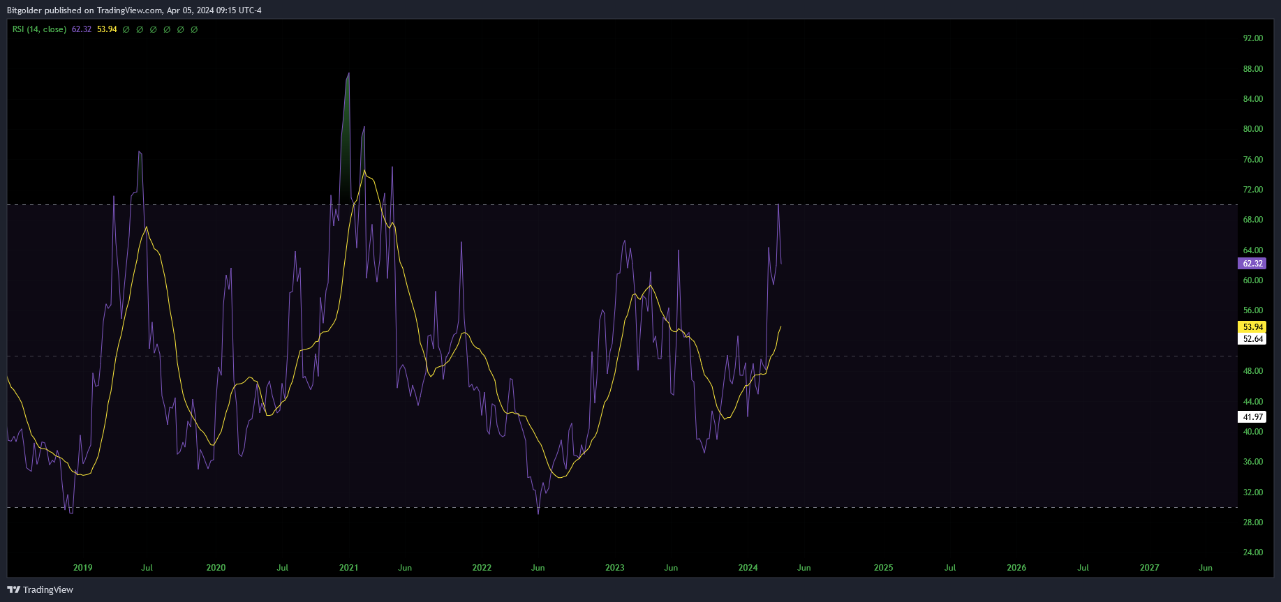Click the Jun label after 2027
1281x602 pixels.
pyautogui.click(x=1206, y=568)
